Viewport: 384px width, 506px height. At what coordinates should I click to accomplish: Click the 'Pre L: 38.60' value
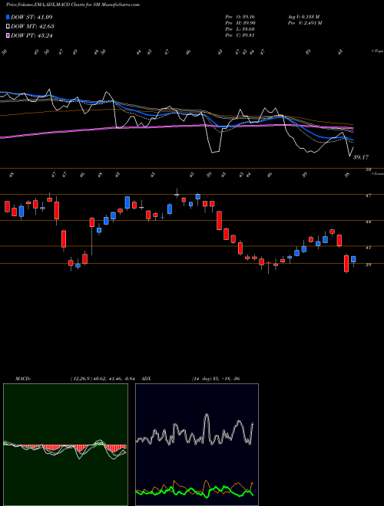(x=240, y=28)
